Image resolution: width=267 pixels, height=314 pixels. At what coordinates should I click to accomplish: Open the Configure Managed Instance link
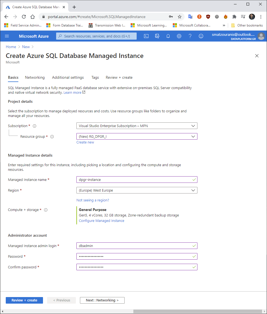click(x=101, y=221)
